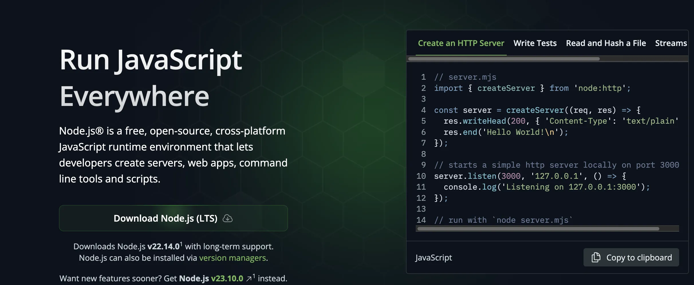Switch to the Write Tests tab

coord(535,43)
